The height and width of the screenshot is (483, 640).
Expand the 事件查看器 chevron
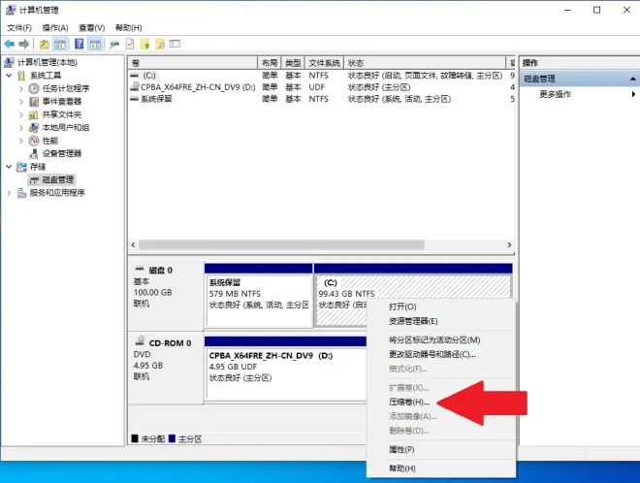tap(21, 101)
